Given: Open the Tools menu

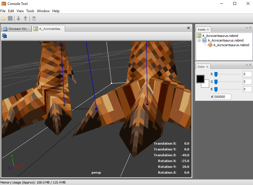Looking at the screenshot, I should click(x=30, y=11).
